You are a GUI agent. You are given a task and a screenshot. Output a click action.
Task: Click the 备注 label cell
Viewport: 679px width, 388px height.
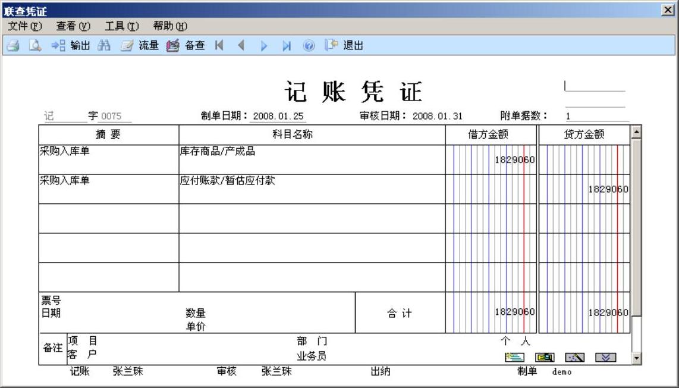pos(53,348)
